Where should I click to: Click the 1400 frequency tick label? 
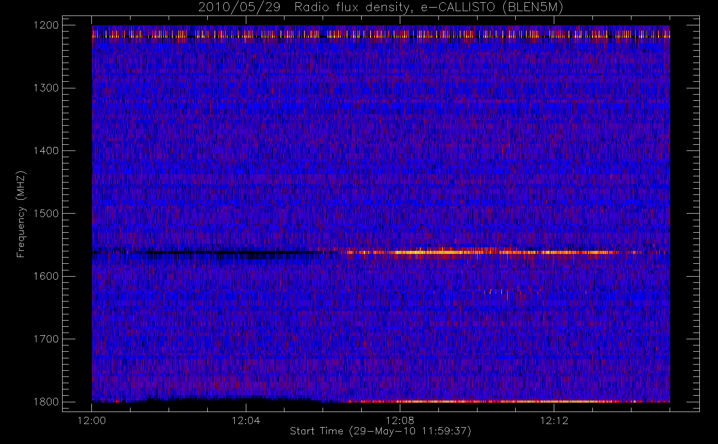[47, 151]
